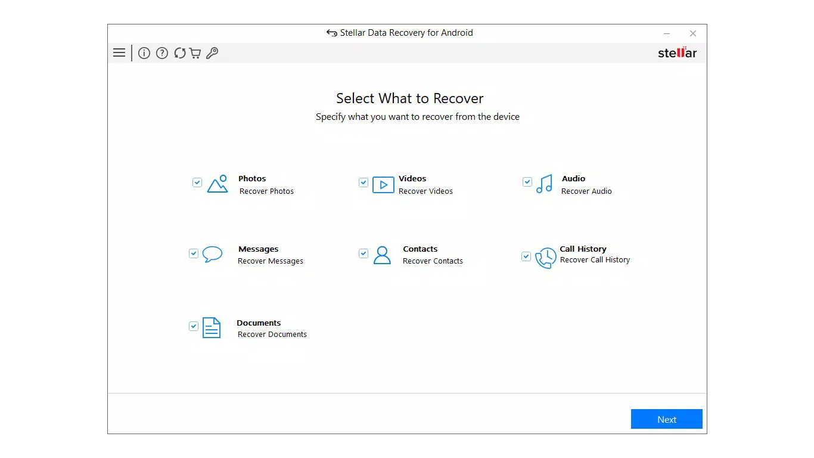
Task: Click the Next button
Action: click(667, 419)
